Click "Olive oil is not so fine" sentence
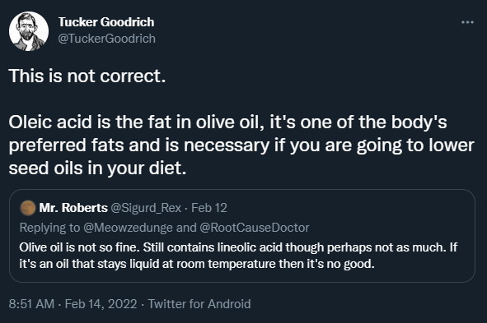Viewport: 487px width, 323px height. 80,247
